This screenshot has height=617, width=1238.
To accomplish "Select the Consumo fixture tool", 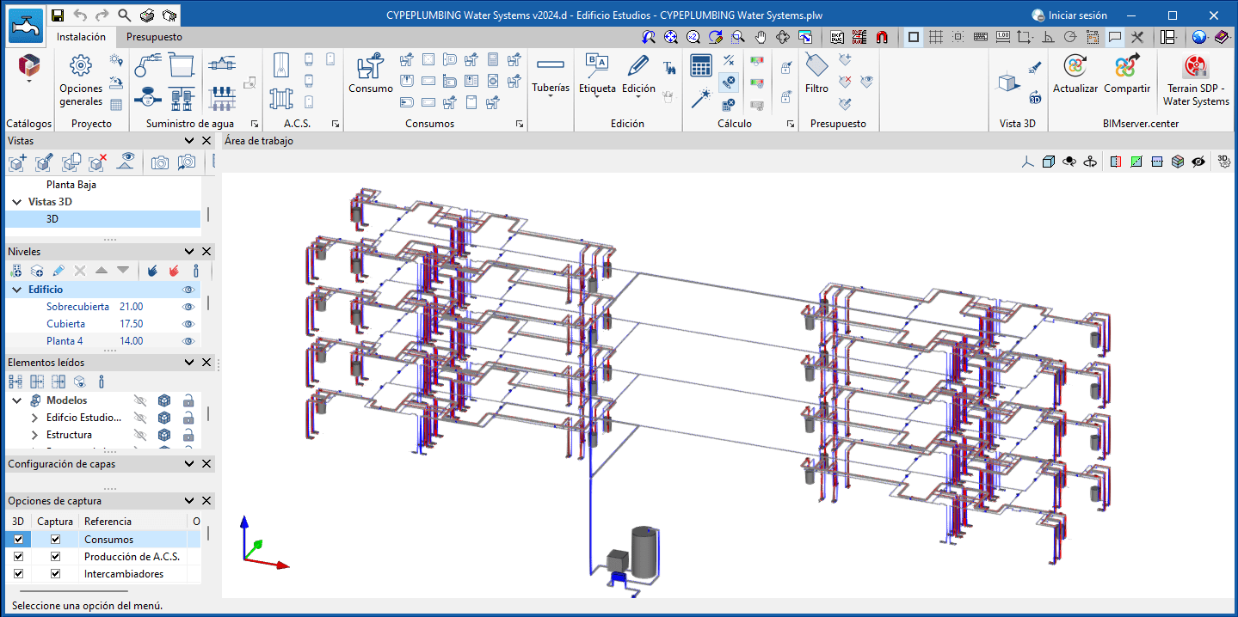I will point(370,73).
